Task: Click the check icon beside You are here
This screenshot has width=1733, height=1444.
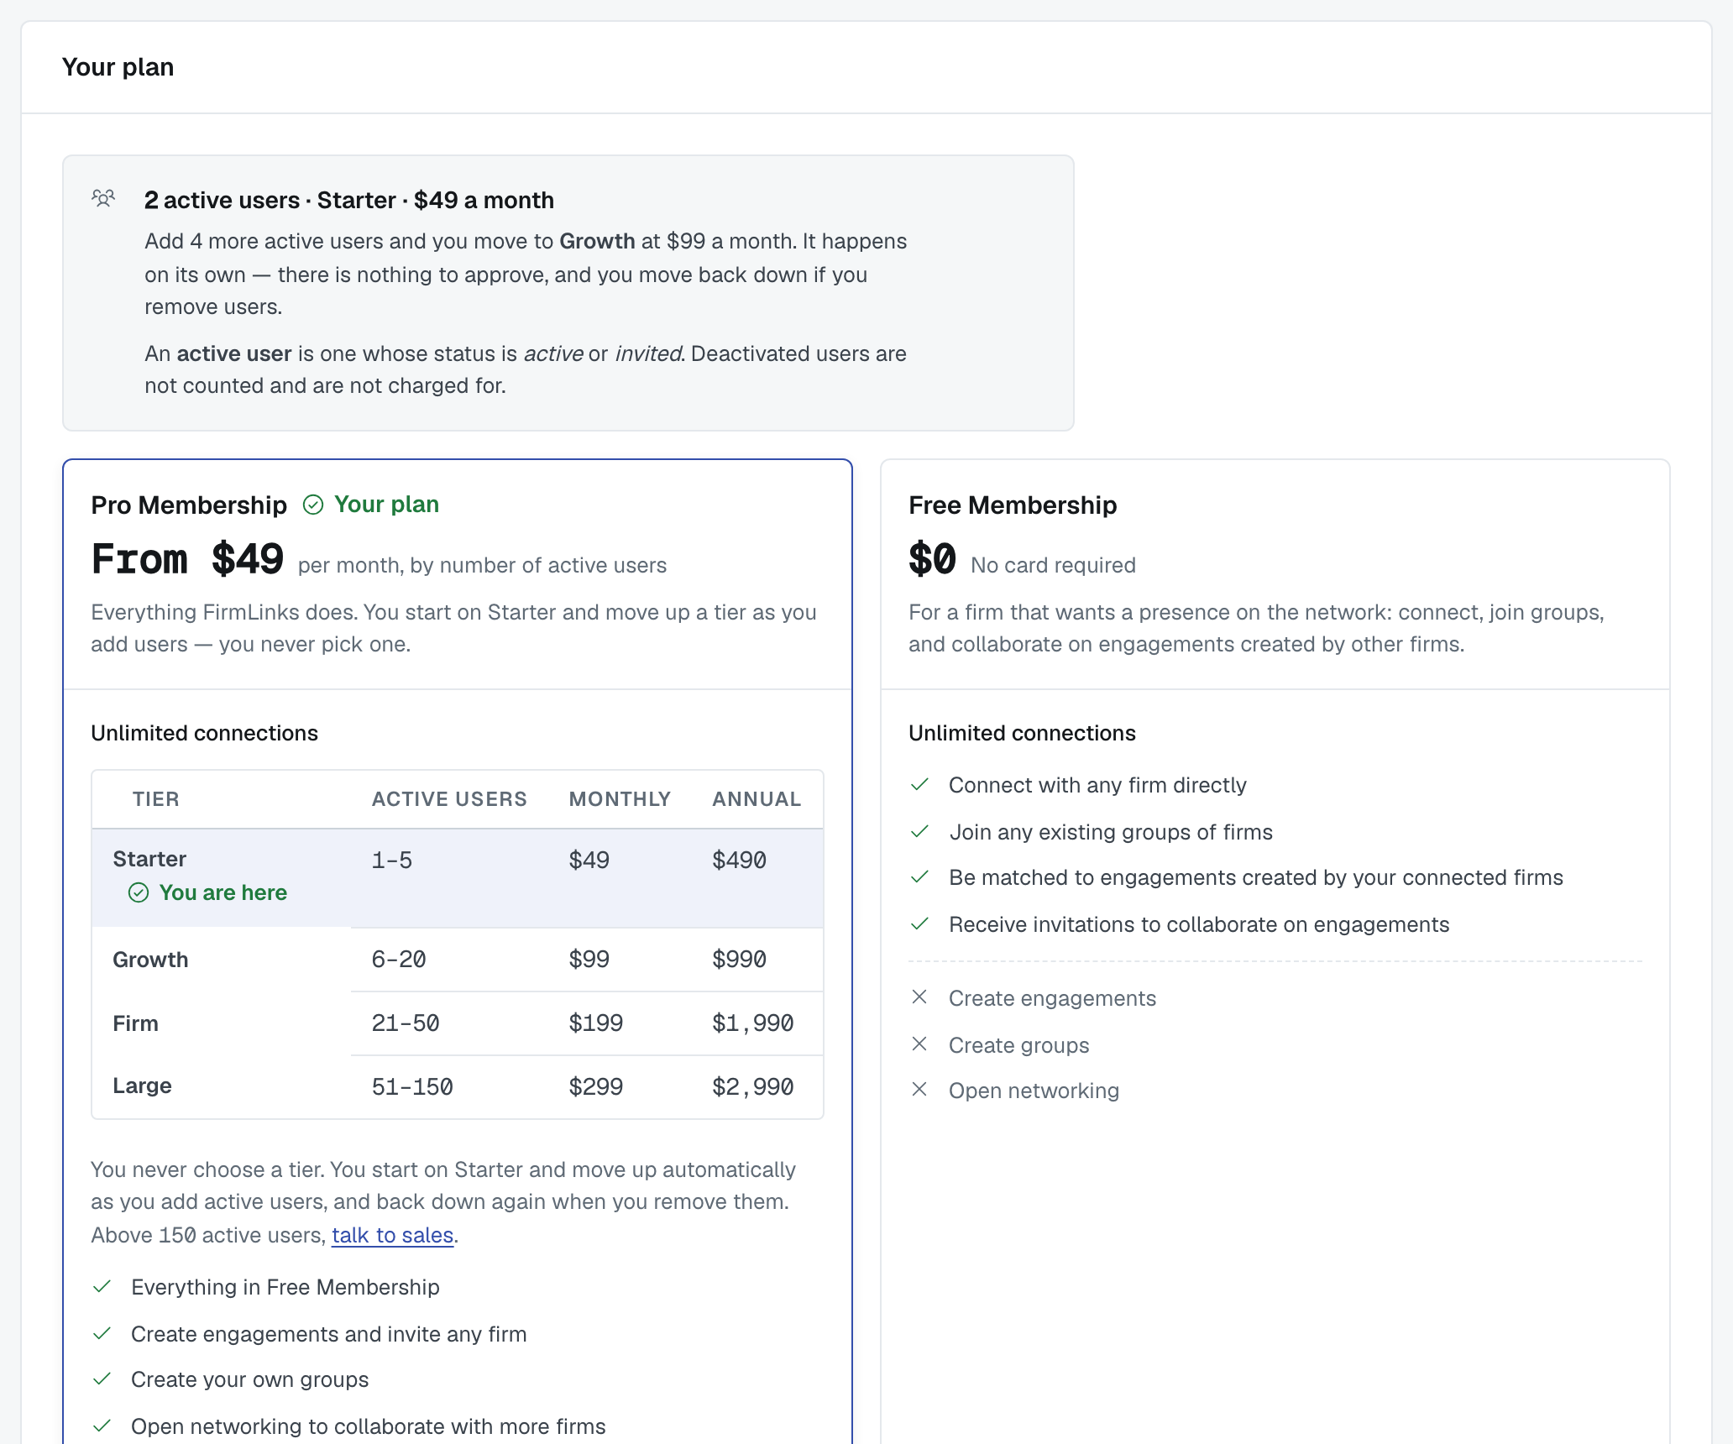Action: point(139,892)
